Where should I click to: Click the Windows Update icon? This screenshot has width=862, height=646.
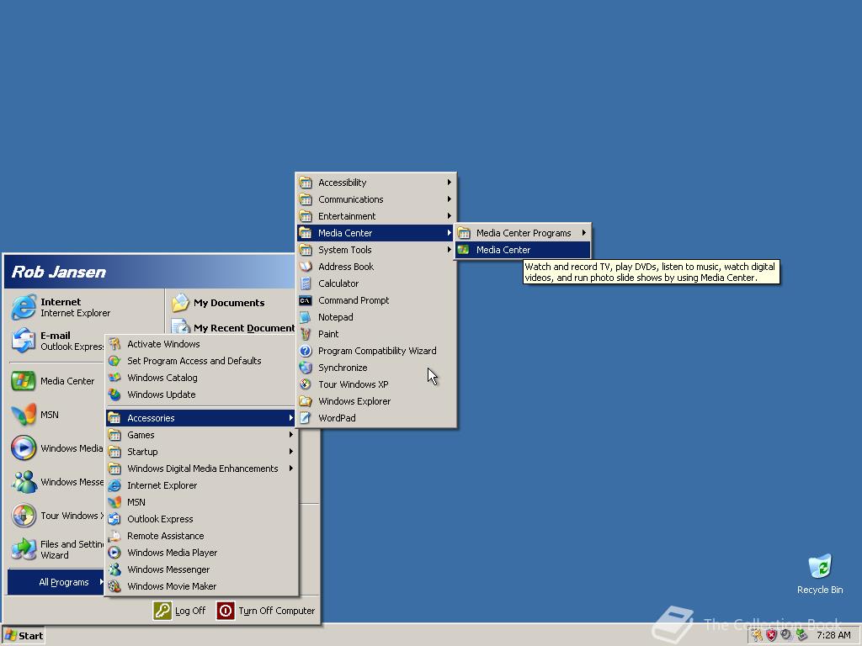coord(114,394)
